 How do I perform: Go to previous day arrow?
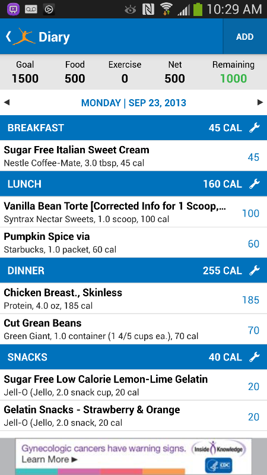7,103
